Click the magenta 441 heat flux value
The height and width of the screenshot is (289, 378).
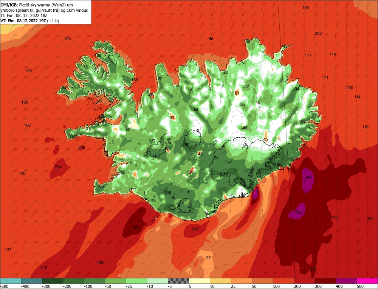(x=309, y=177)
